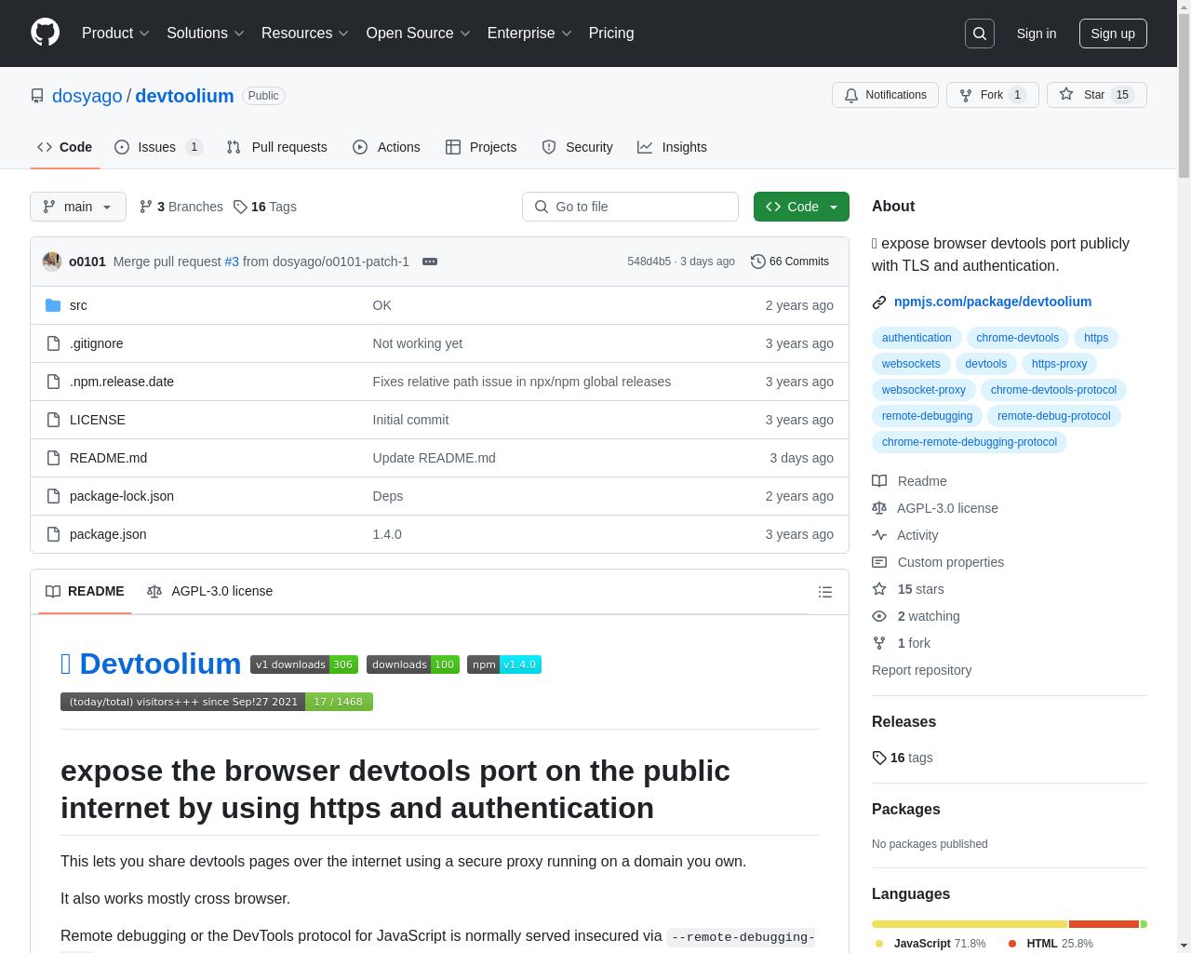Viewport: 1191px width, 953px height.
Task: Click the o0101 author avatar
Action: (52, 262)
